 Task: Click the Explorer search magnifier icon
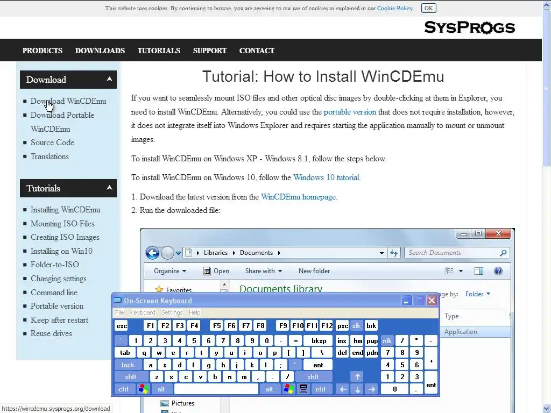503,253
